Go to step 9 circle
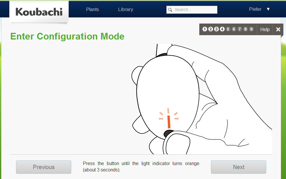Screen dimensions: 286x179 tap(251, 29)
